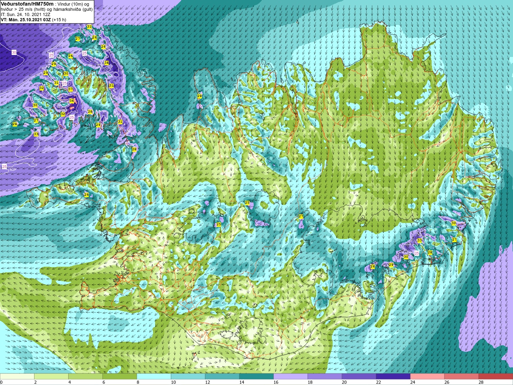This screenshot has width=513, height=385.
Task: Click the 6–8 m/s olive green legend swatch
Action: coord(119,377)
